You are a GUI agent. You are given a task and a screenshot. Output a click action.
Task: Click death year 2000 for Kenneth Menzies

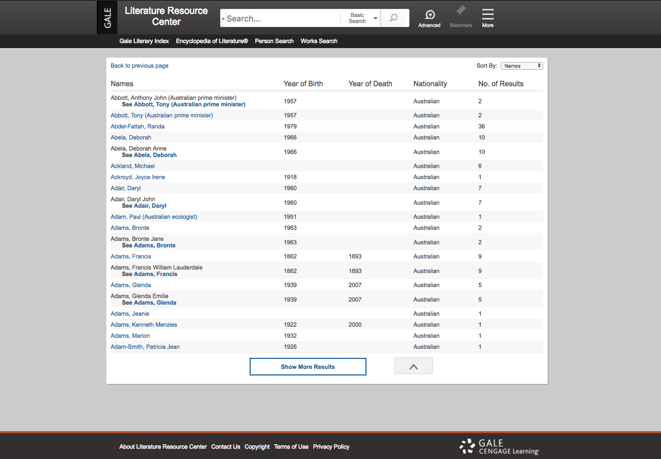tap(355, 325)
